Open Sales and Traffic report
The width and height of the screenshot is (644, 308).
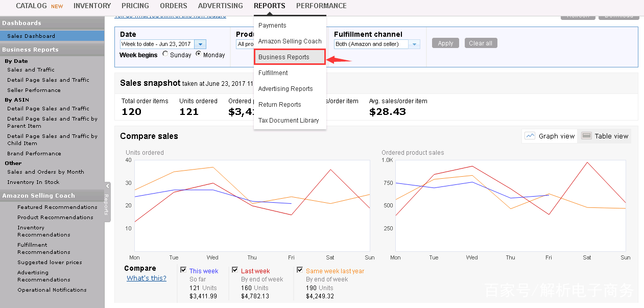coord(31,70)
